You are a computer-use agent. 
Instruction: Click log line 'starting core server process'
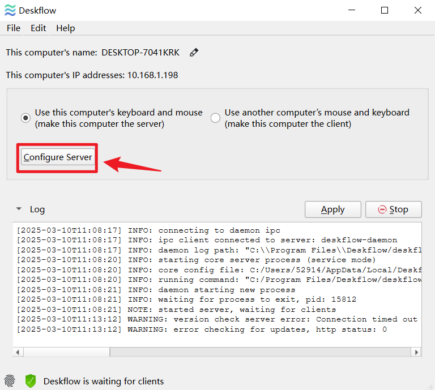[x=196, y=260]
